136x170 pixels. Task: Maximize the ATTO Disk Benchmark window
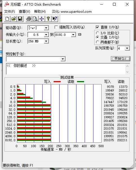click(x=114, y=4)
